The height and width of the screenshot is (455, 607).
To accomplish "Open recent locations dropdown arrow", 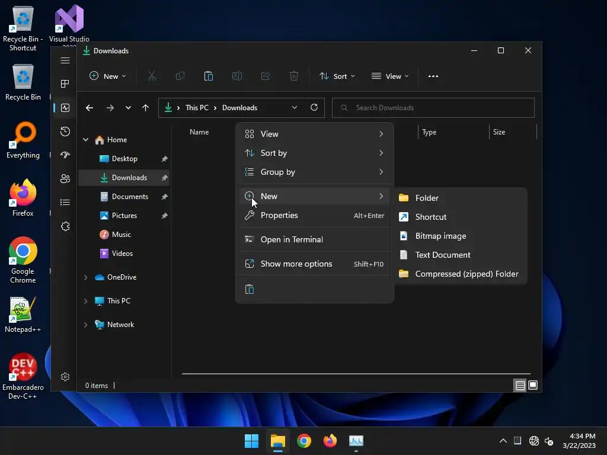I will pos(128,108).
